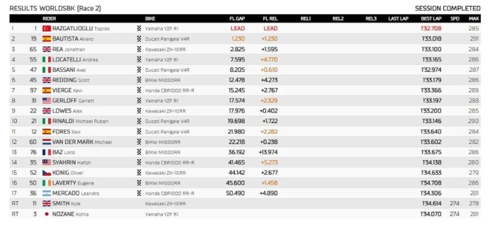The height and width of the screenshot is (227, 493).
Task: Click rider name LAVERTY Eugene
Action: tap(73, 183)
